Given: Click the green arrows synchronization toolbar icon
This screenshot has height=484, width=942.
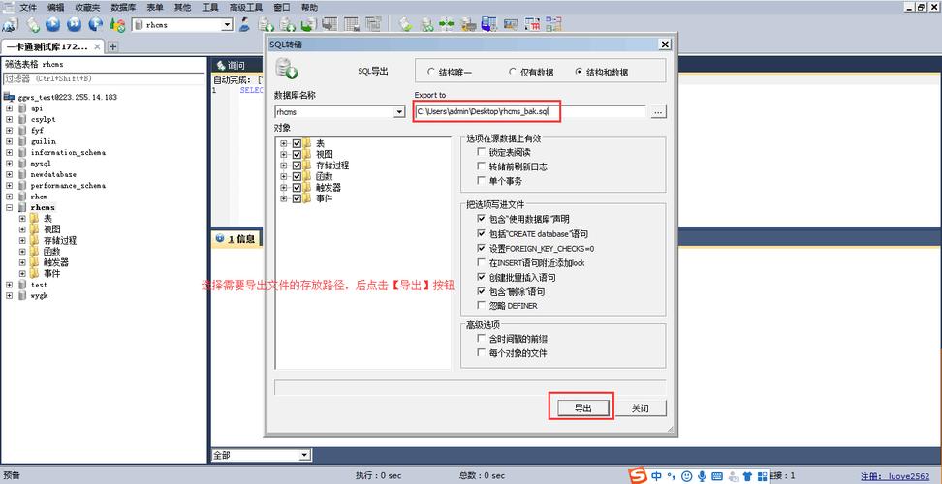Looking at the screenshot, I should click(x=446, y=24).
